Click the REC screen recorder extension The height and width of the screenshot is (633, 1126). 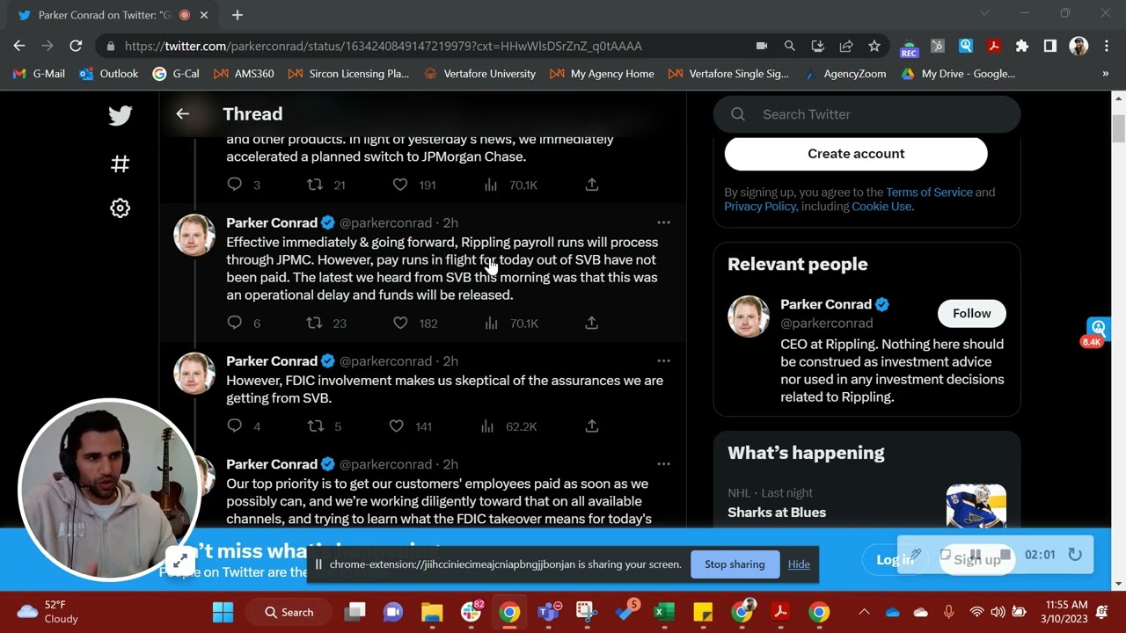coord(909,47)
